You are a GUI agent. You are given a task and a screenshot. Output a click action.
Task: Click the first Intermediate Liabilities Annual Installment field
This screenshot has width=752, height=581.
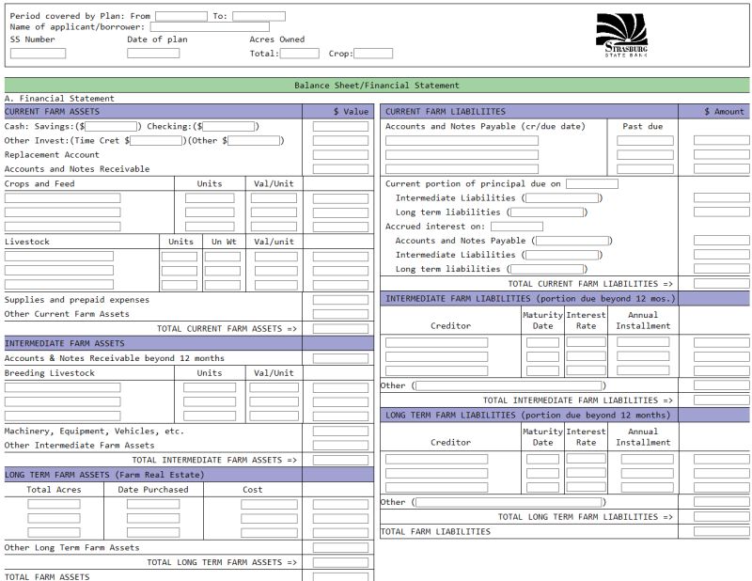[x=643, y=342]
